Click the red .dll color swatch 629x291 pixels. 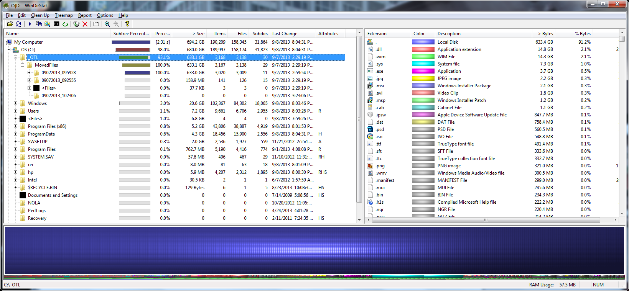pos(423,49)
